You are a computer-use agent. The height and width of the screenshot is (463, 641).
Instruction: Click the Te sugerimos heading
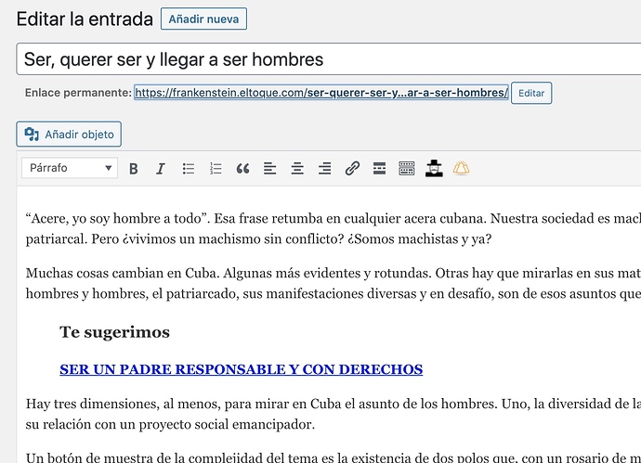coord(114,332)
